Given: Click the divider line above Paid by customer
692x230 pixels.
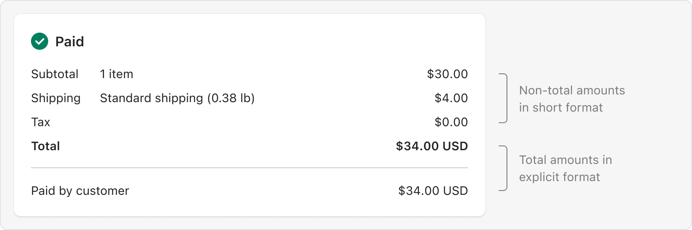Looking at the screenshot, I should point(250,168).
